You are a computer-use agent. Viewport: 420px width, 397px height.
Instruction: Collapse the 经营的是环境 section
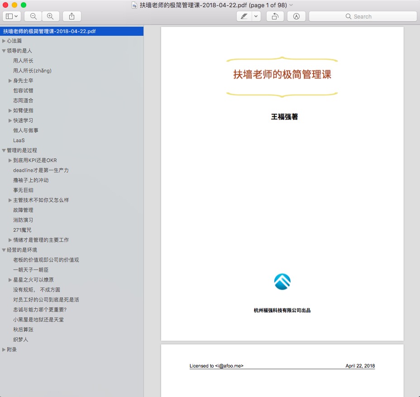click(4, 250)
